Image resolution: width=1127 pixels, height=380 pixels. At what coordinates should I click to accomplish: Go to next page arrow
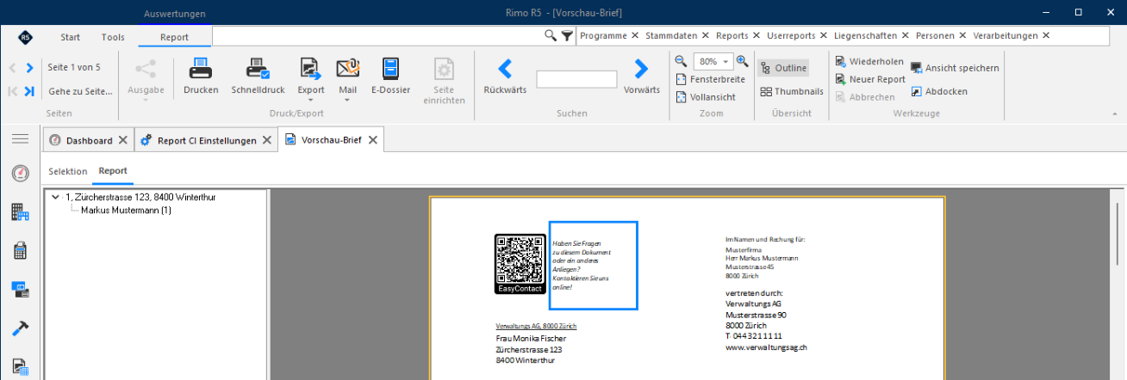(x=29, y=67)
